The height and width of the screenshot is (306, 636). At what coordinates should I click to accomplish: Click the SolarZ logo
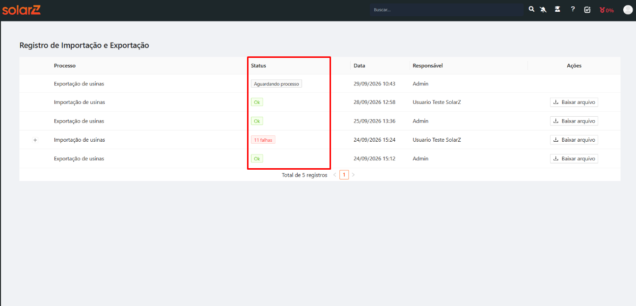[x=21, y=10]
